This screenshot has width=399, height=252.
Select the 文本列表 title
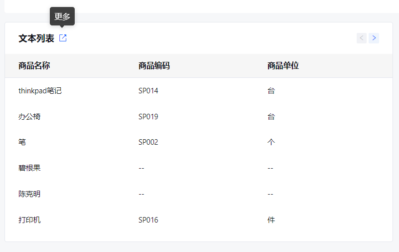click(36, 38)
